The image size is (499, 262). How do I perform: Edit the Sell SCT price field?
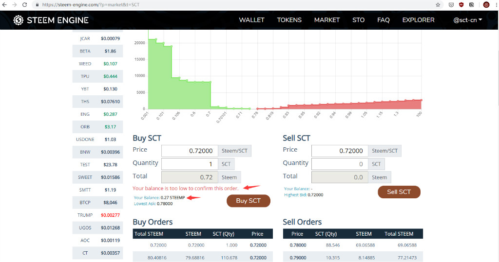340,151
